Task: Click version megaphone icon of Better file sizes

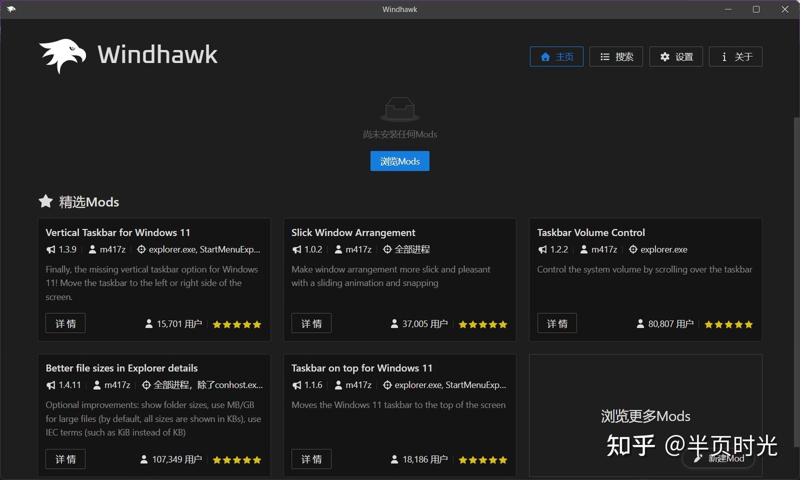Action: tap(51, 385)
